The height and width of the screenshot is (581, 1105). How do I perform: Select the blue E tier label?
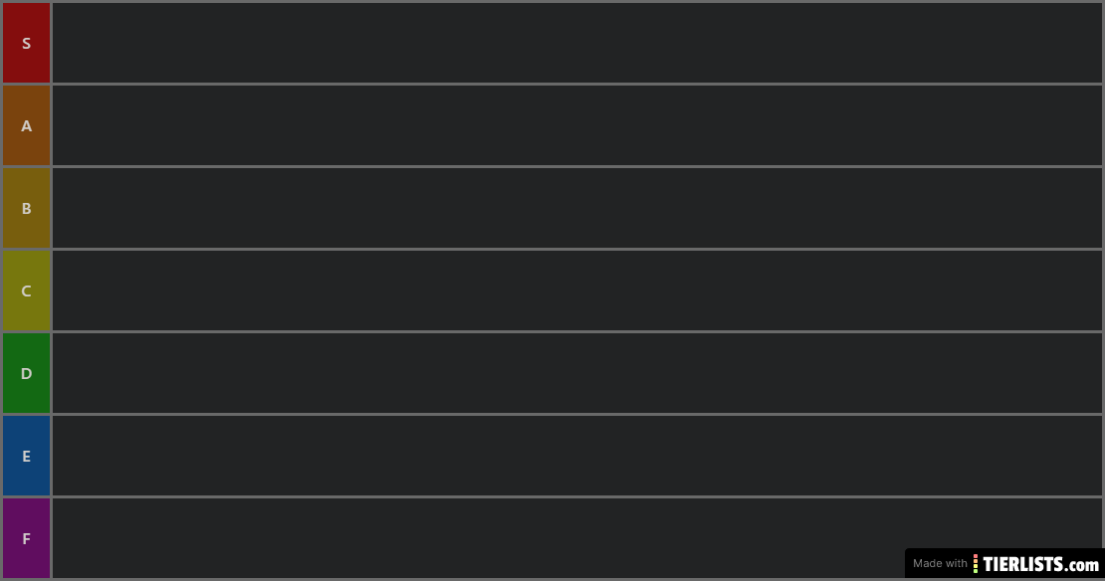[x=26, y=456]
